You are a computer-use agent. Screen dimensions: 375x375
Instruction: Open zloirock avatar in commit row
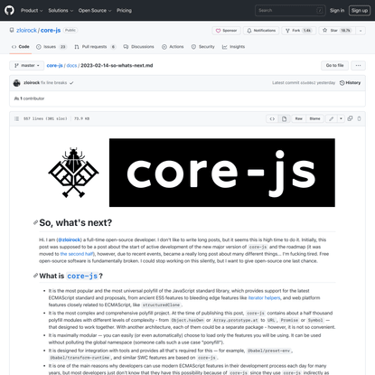[x=17, y=83]
